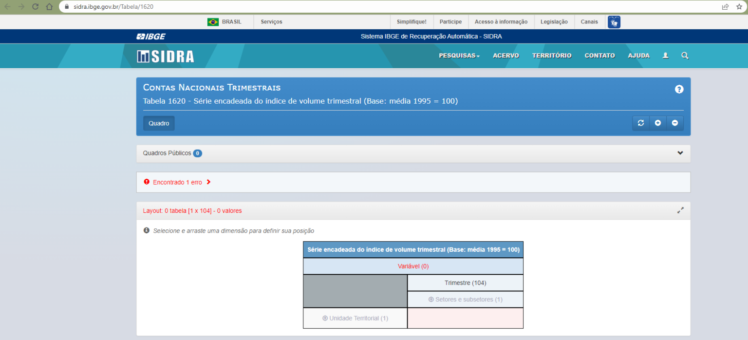Image resolution: width=748 pixels, height=340 pixels.
Task: Click the plus circle icon button
Action: pyautogui.click(x=657, y=123)
